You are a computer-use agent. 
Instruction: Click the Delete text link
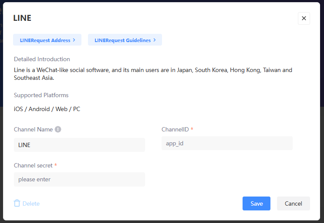[x=31, y=203]
